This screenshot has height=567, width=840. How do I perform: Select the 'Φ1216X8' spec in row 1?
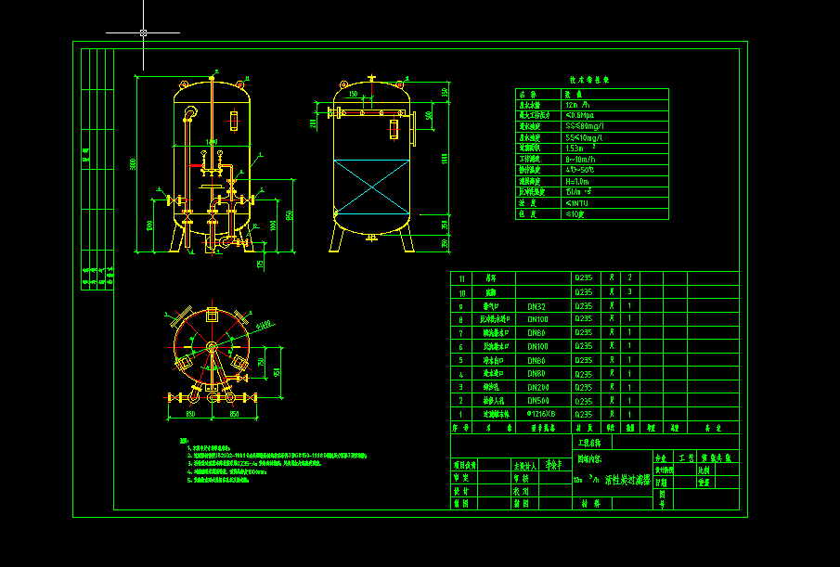(541, 415)
